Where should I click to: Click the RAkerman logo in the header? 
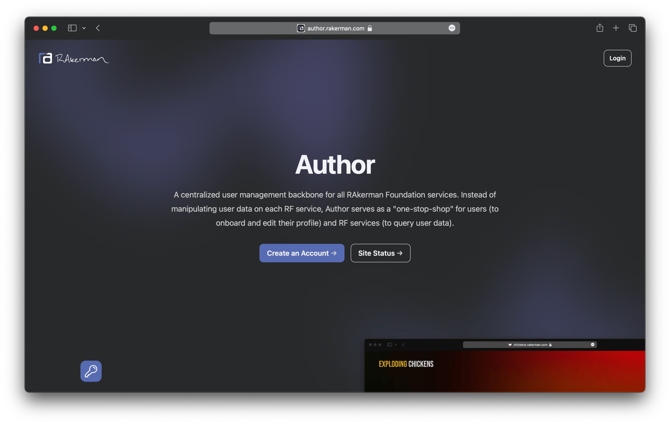pyautogui.click(x=74, y=58)
